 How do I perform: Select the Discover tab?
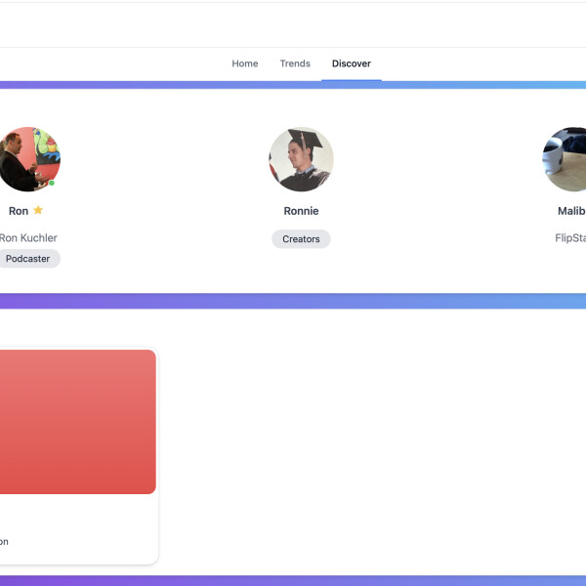click(x=351, y=63)
